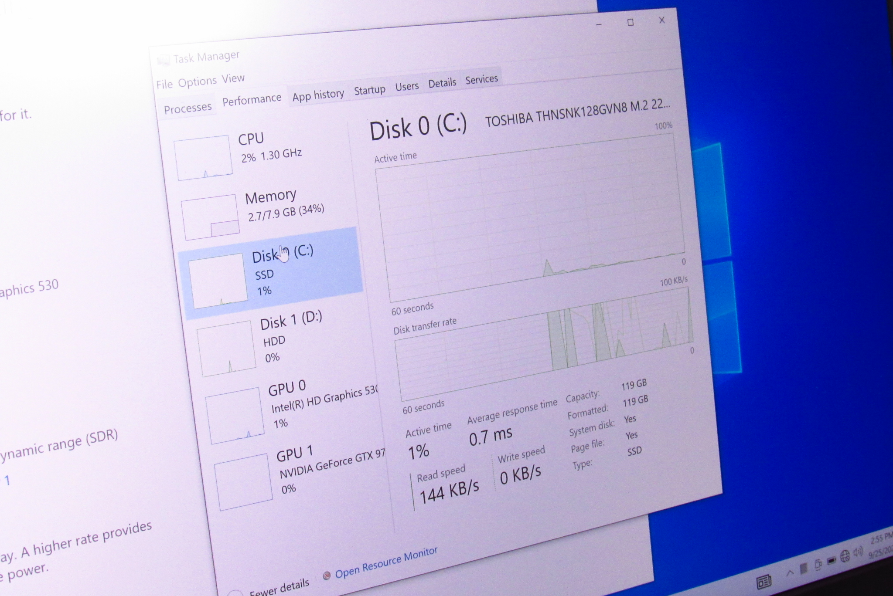The height and width of the screenshot is (596, 893).
Task: Click the Resource Monitor gauge icon
Action: pyautogui.click(x=327, y=576)
